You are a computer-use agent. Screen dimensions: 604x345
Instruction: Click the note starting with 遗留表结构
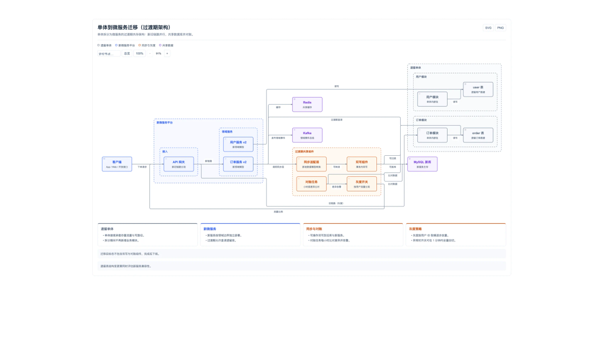[x=301, y=266]
